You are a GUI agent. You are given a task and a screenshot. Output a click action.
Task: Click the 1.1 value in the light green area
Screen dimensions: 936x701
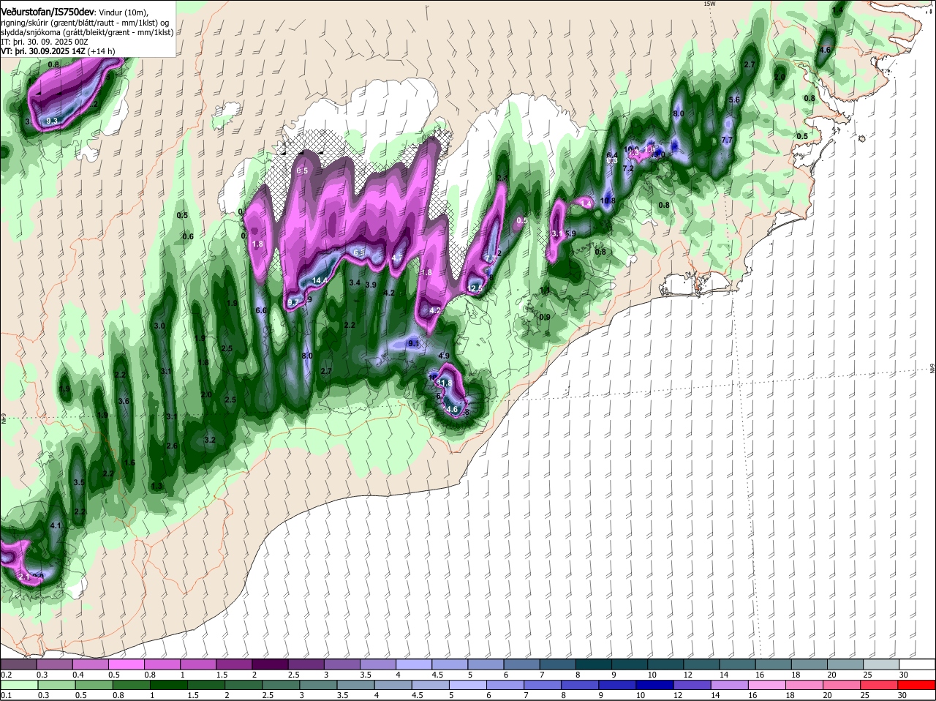(x=545, y=290)
